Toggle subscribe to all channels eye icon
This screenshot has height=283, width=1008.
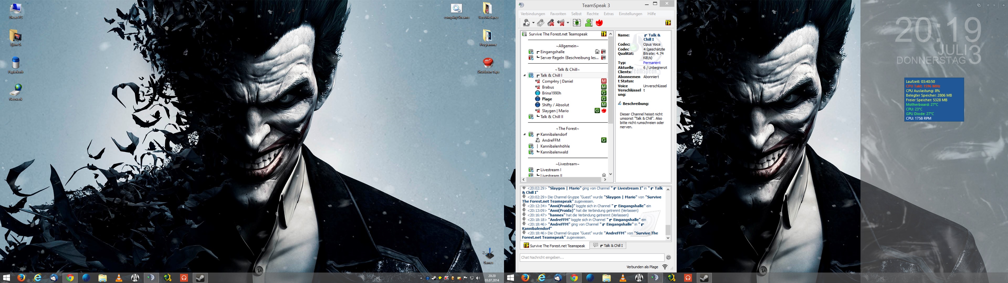pos(577,23)
